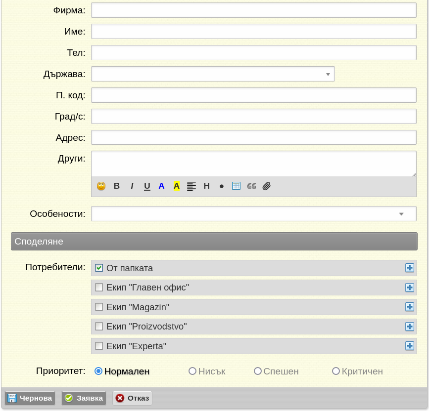Submit the form with Заявка button
Viewport: 429px width, 411px height.
pyautogui.click(x=84, y=398)
